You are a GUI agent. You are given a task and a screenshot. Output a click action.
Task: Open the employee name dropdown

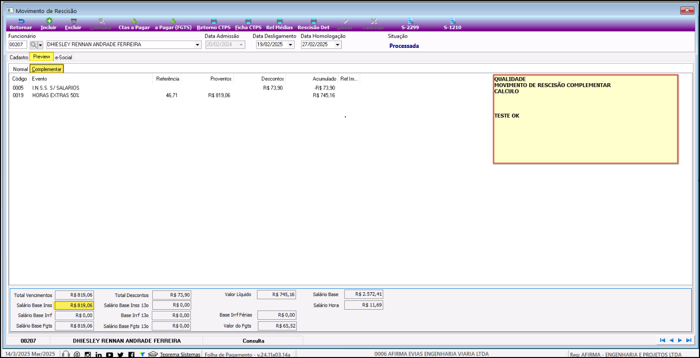pos(197,45)
